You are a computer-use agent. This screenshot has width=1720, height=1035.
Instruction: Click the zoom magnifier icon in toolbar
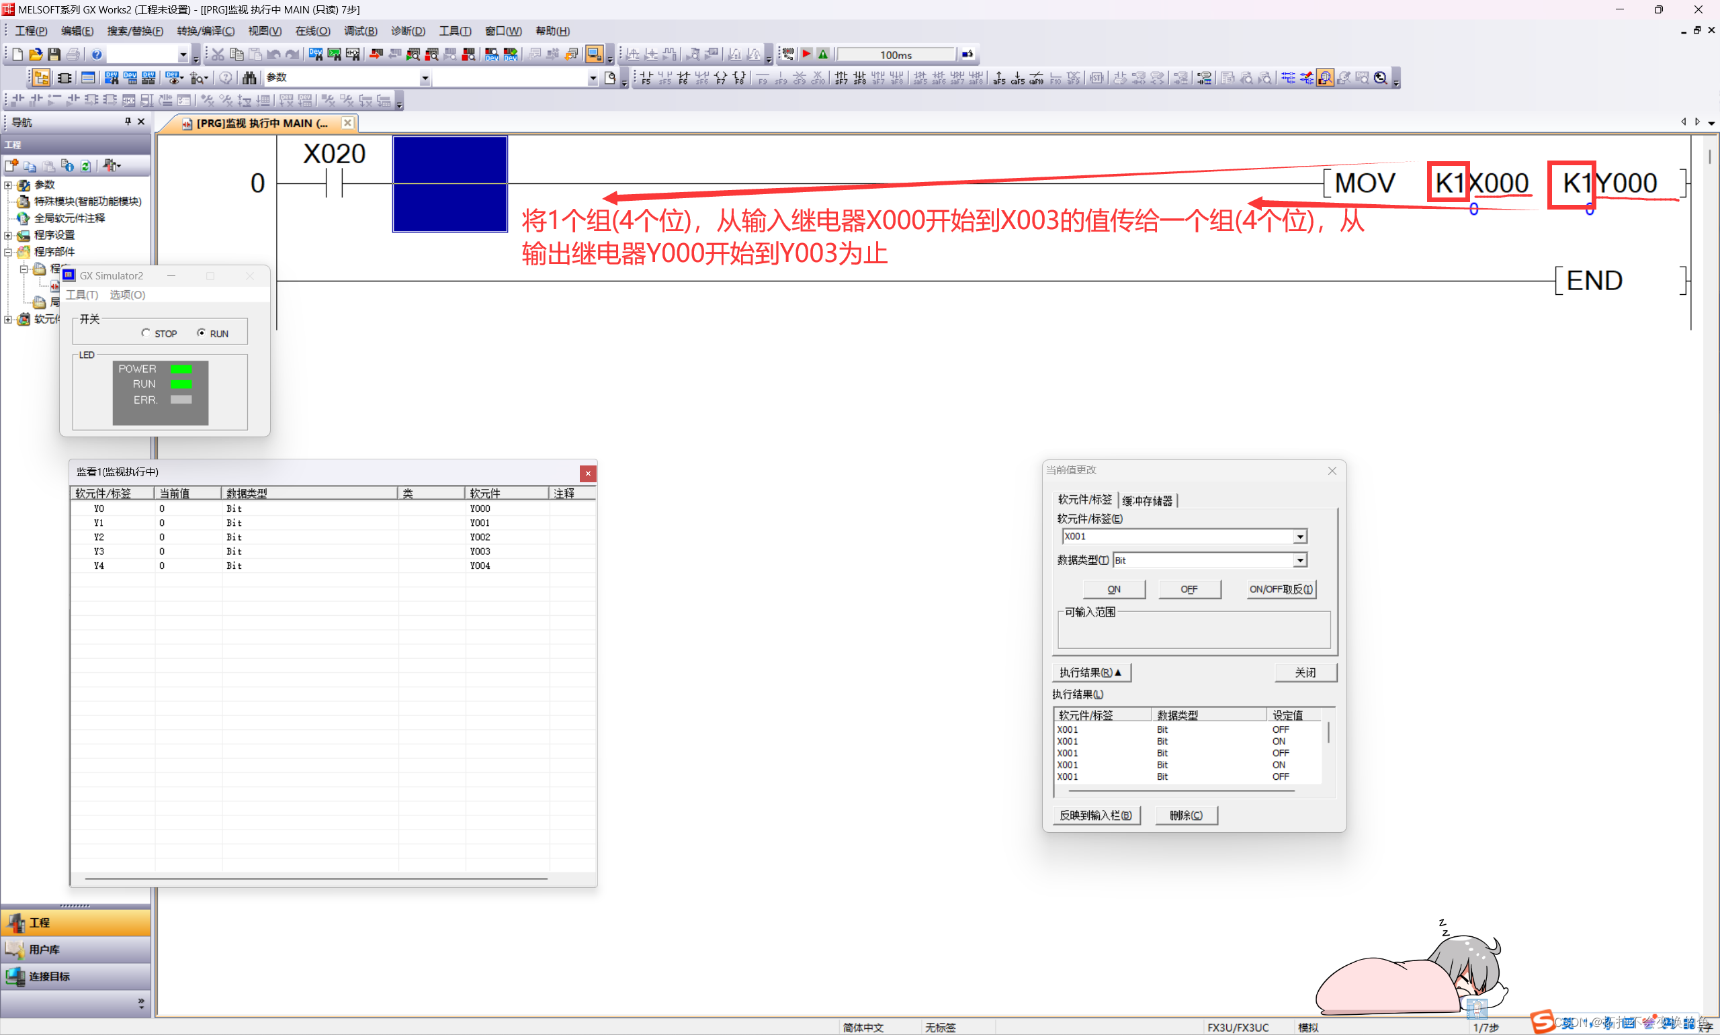(1380, 78)
